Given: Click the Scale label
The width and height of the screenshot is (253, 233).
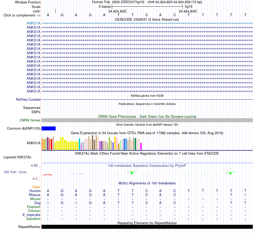Looking at the screenshot, I should 36,7.
